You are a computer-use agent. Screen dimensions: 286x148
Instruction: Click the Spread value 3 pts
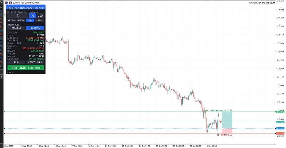coord(41,54)
